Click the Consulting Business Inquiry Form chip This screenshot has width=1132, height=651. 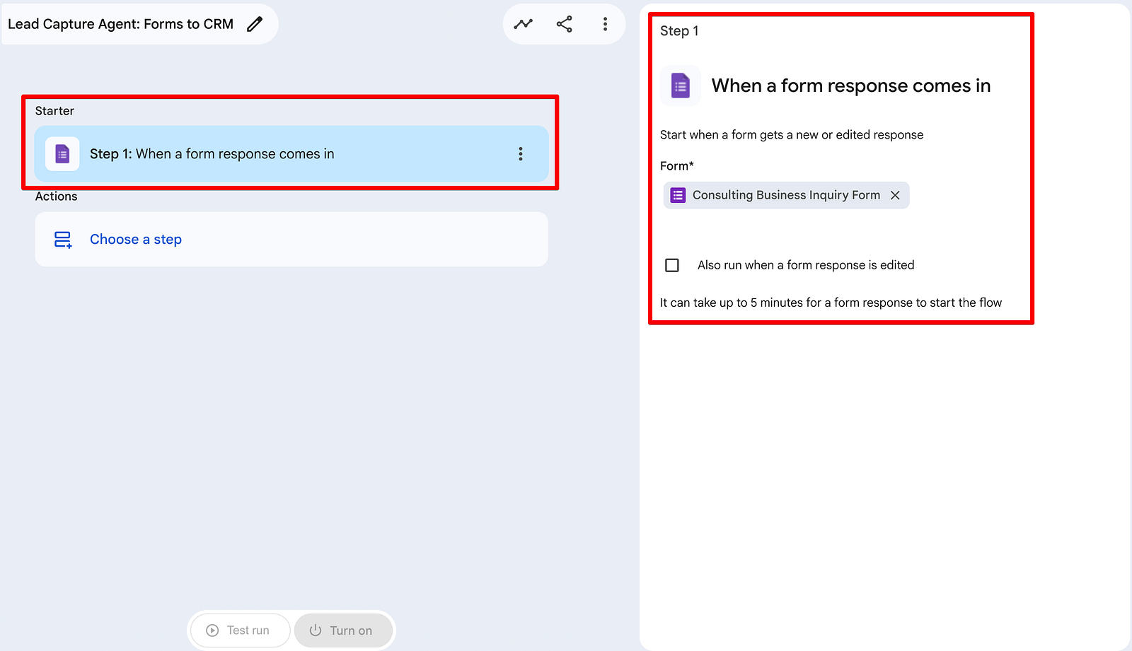pos(786,195)
